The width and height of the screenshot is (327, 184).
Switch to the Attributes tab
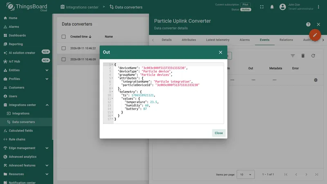(189, 40)
